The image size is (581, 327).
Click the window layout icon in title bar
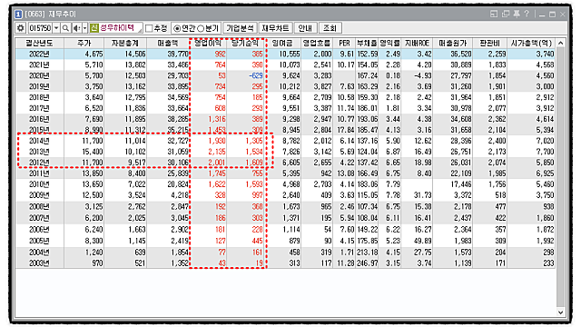(x=494, y=15)
